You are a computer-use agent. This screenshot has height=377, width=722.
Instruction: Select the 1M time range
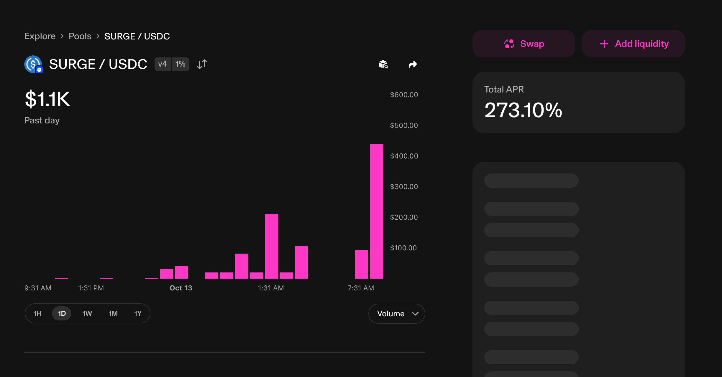pos(113,313)
